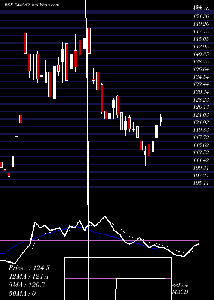Select the 138.75 price axis label
214x300 pixels.
[201, 62]
